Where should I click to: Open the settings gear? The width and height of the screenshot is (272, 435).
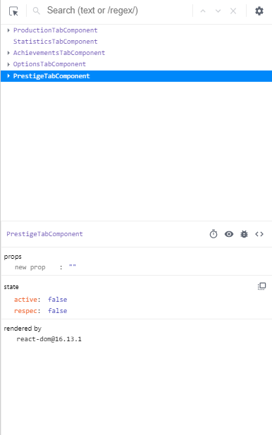[x=259, y=11]
